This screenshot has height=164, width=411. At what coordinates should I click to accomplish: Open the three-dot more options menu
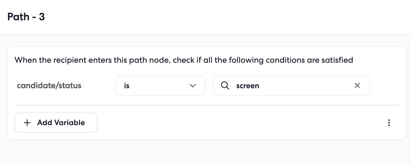389,123
